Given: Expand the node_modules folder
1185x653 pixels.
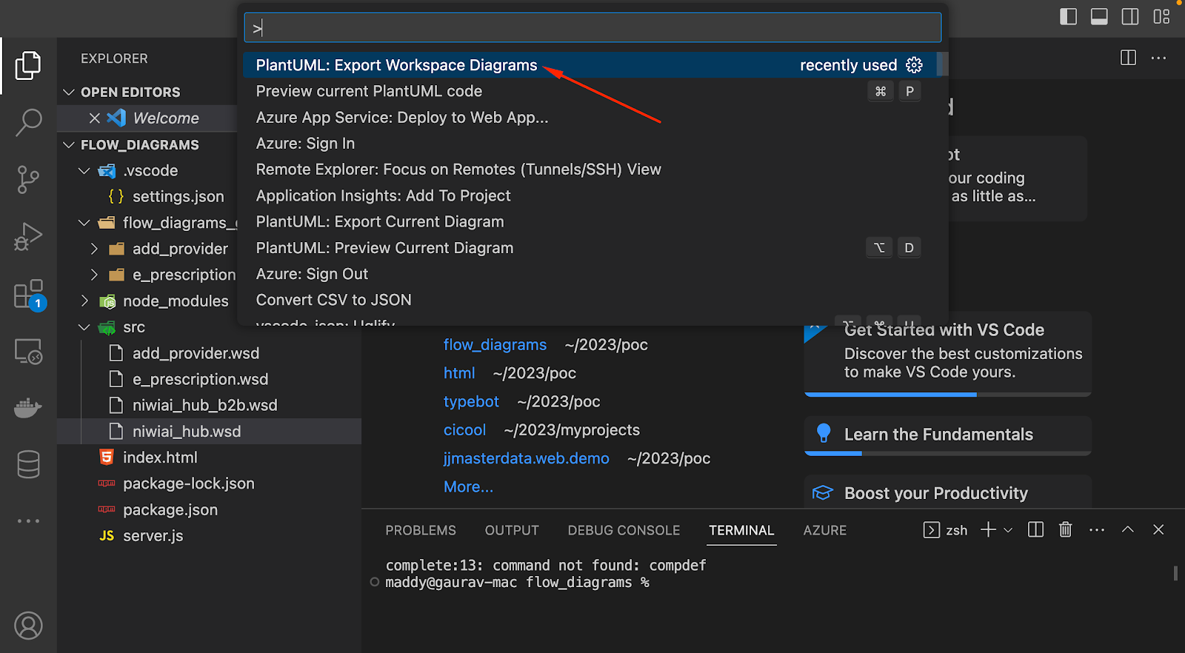Looking at the screenshot, I should (84, 301).
